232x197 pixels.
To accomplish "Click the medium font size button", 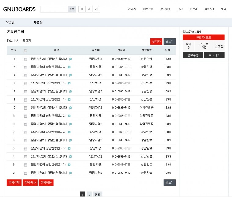I will (89, 9).
